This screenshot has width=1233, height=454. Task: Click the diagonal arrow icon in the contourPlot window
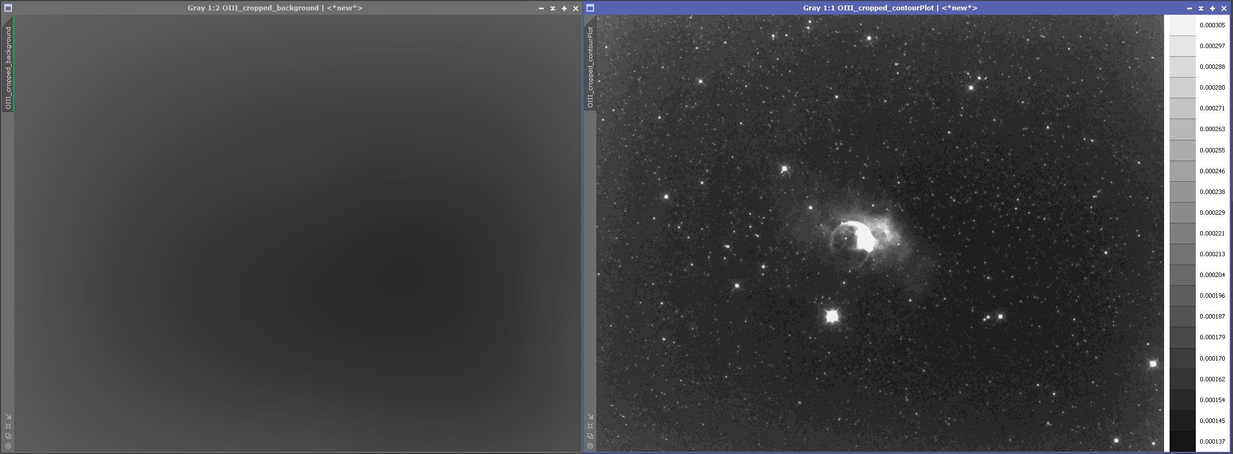(590, 417)
